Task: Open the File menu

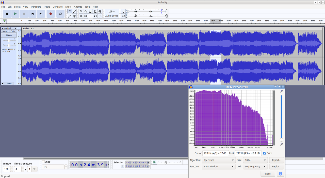Action: click(3, 7)
